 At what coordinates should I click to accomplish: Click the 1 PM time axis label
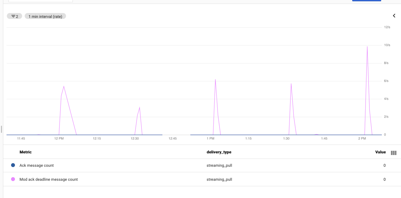210,138
